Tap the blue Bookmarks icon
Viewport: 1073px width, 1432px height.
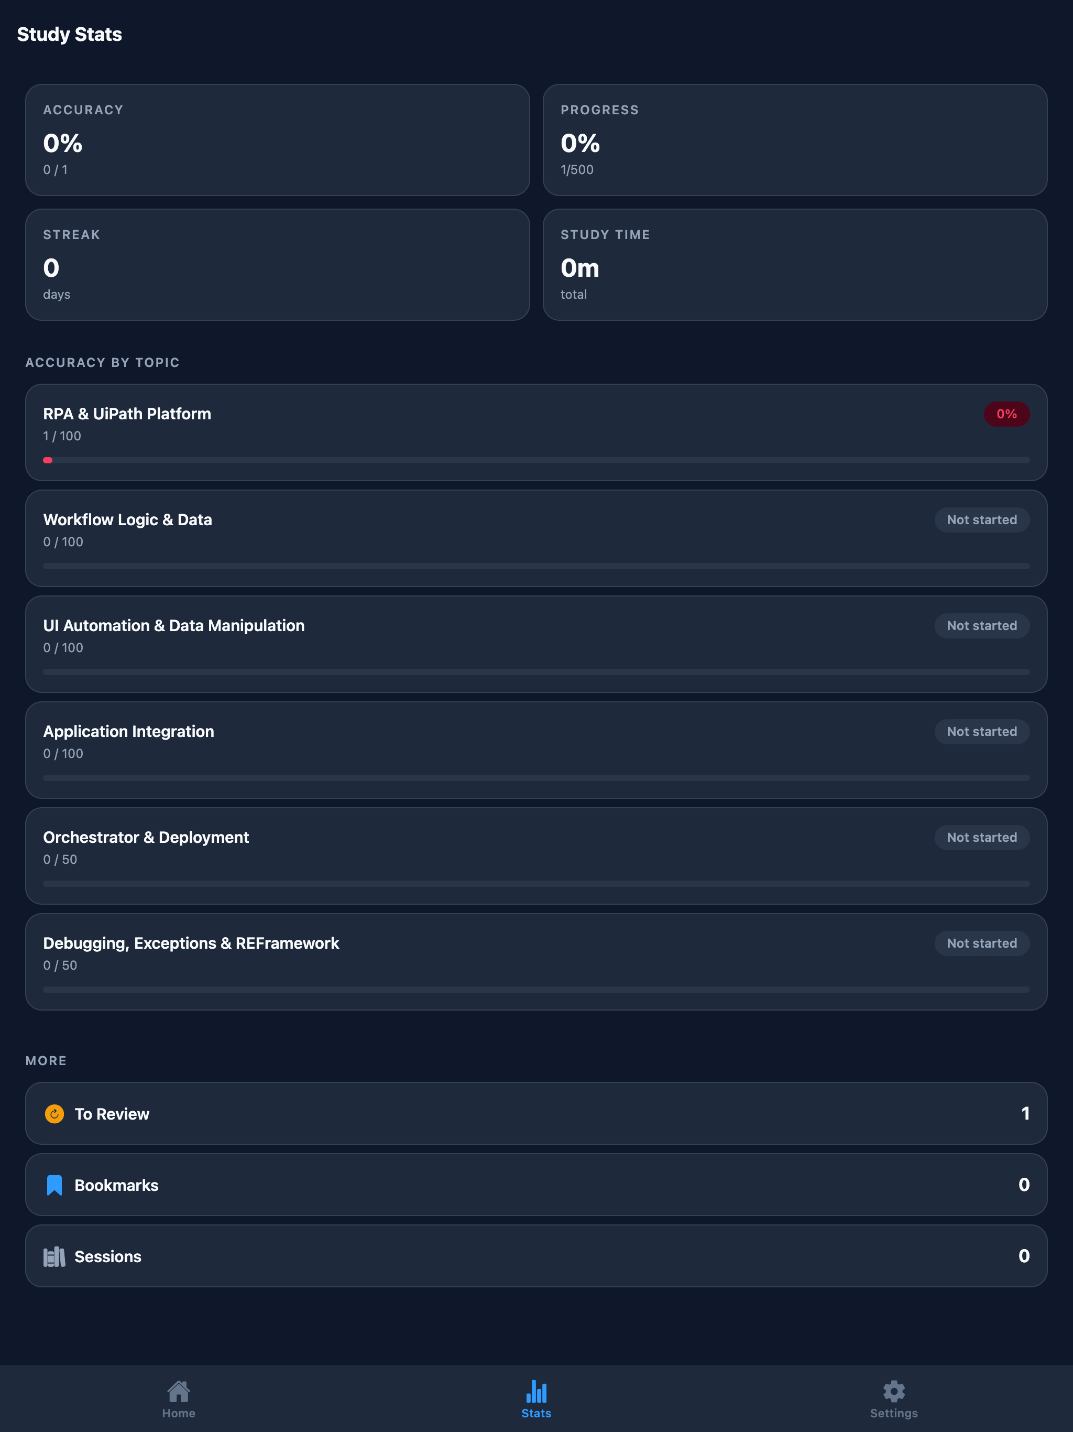[x=54, y=1185]
